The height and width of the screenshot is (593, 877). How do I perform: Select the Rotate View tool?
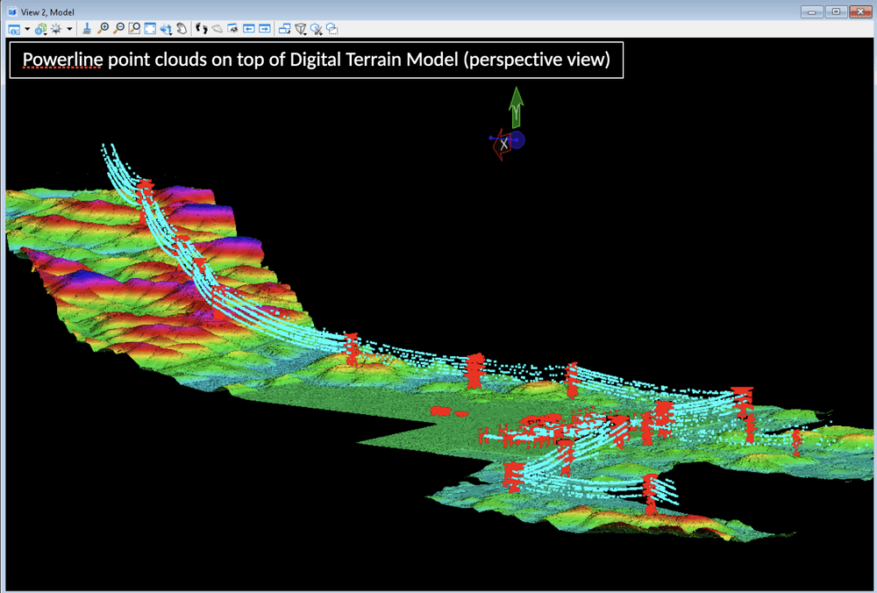[165, 29]
